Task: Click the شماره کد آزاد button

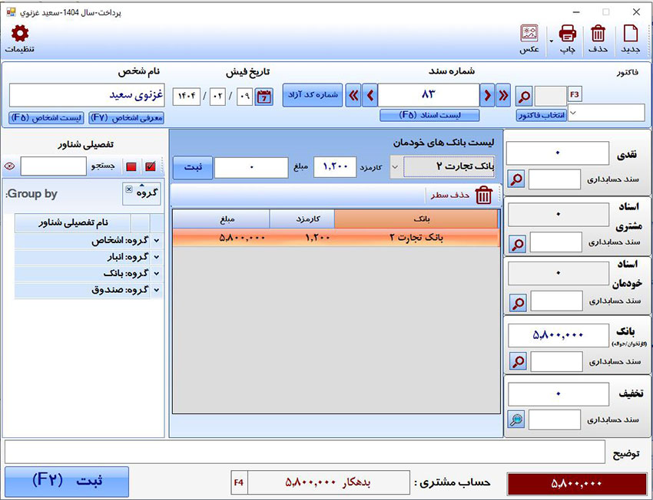Action: (313, 95)
